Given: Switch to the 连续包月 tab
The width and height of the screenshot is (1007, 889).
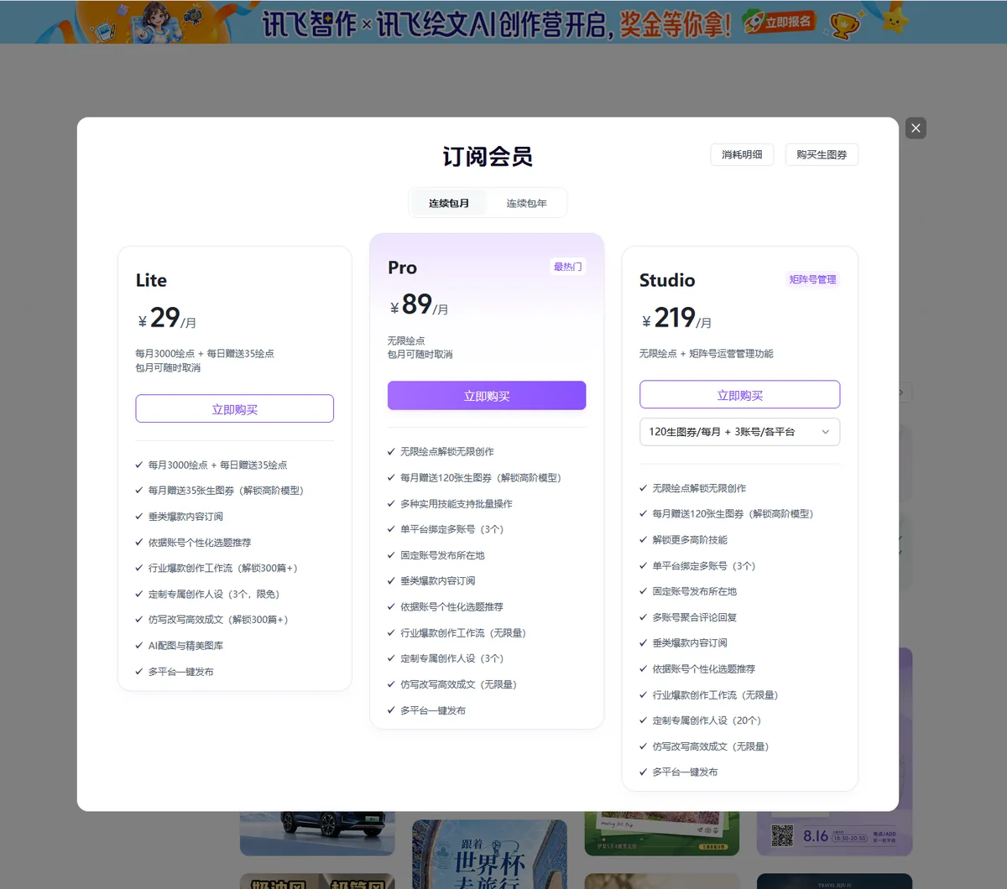Looking at the screenshot, I should (448, 203).
